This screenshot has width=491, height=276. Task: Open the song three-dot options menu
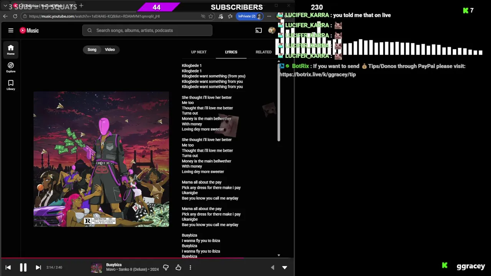[190, 267]
